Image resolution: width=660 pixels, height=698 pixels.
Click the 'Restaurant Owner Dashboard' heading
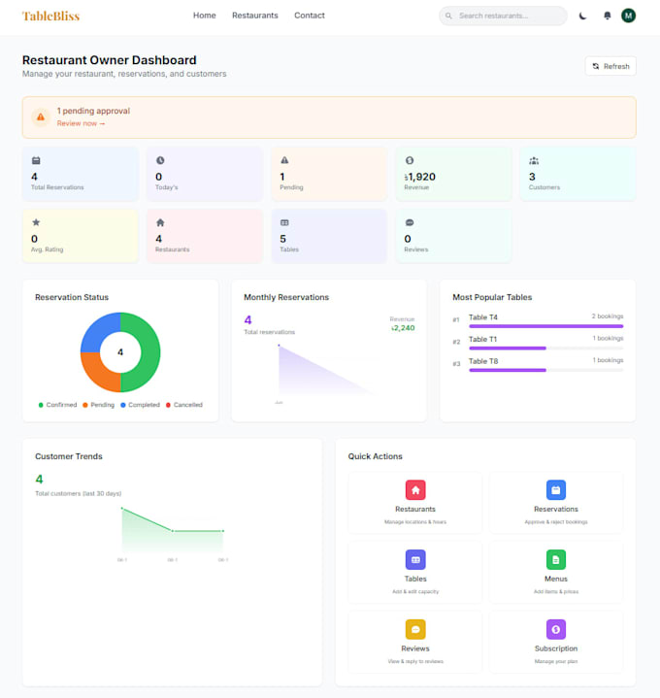110,60
